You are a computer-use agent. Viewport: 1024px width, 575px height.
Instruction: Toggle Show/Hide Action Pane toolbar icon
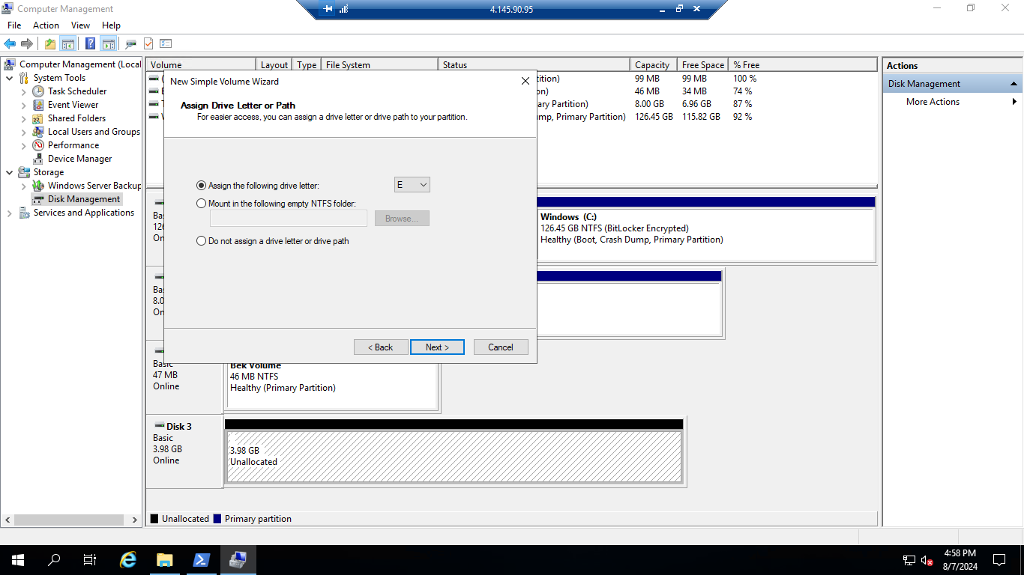click(108, 43)
